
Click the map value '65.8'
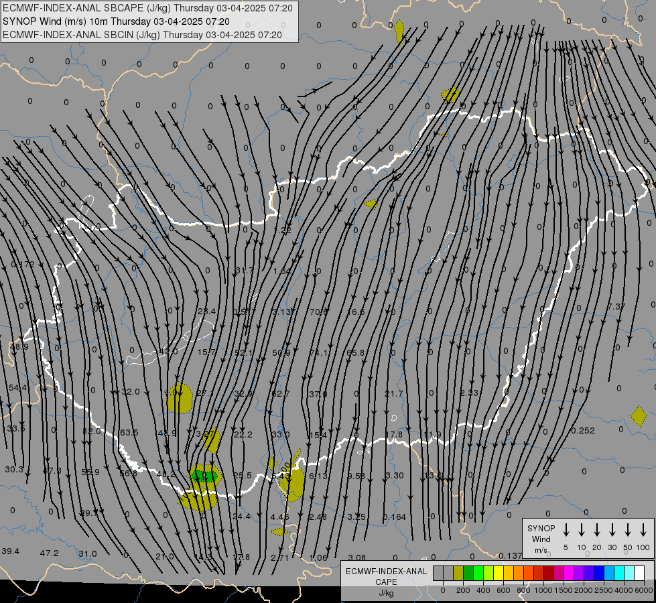pos(356,353)
